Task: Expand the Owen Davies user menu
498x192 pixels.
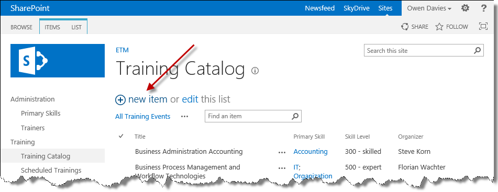Action: (x=429, y=8)
